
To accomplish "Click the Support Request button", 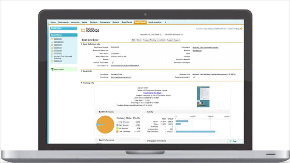I will [x=173, y=40].
